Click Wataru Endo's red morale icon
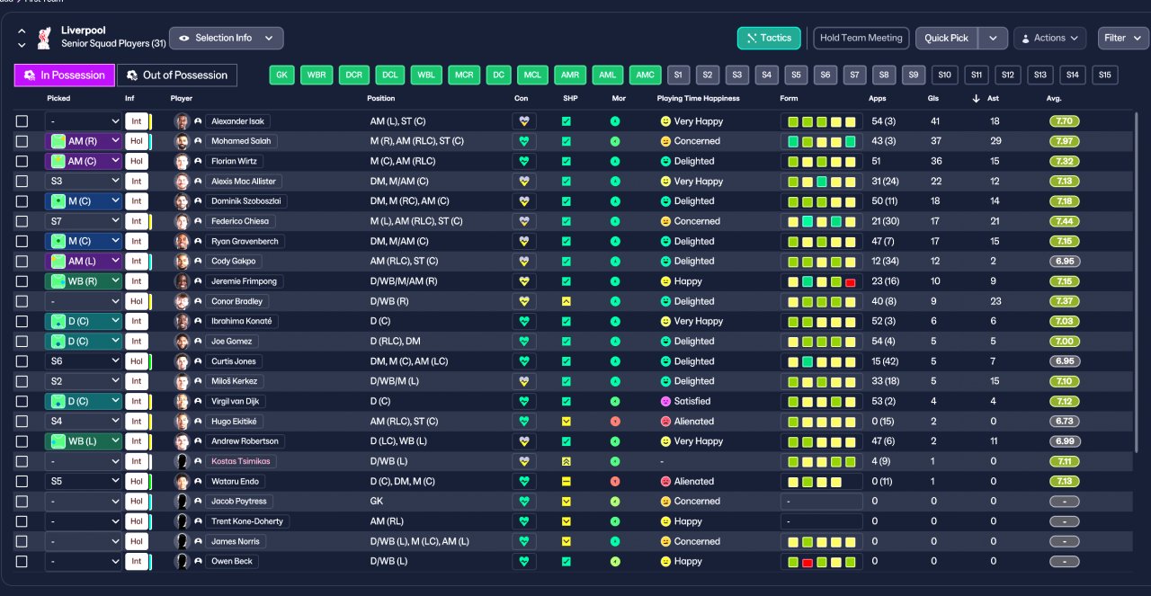Screen dimensions: 1151x596 615,482
